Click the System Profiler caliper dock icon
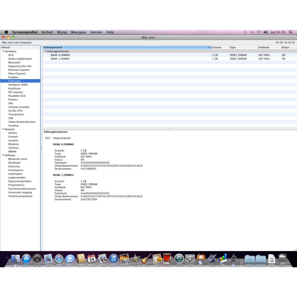 pyautogui.click(x=234, y=259)
